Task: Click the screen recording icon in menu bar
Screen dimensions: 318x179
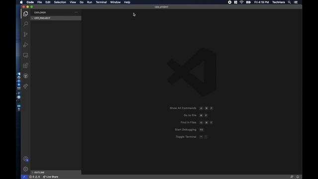Action: tap(230, 2)
